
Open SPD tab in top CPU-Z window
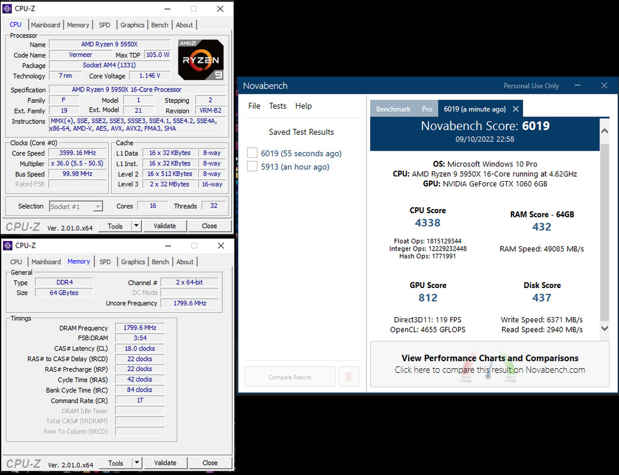click(x=105, y=25)
